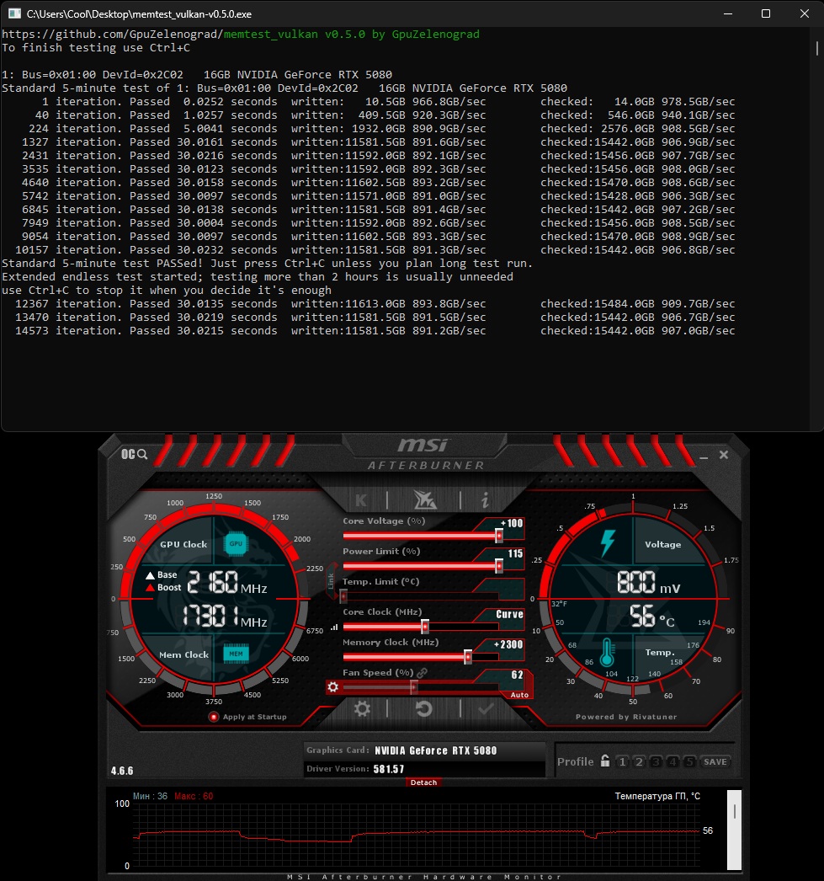Open the OC Scanner in Afterburner
Image resolution: width=824 pixels, height=881 pixels.
point(134,454)
